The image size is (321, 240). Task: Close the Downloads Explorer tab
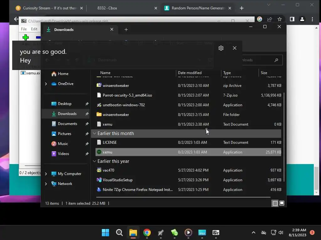click(112, 29)
